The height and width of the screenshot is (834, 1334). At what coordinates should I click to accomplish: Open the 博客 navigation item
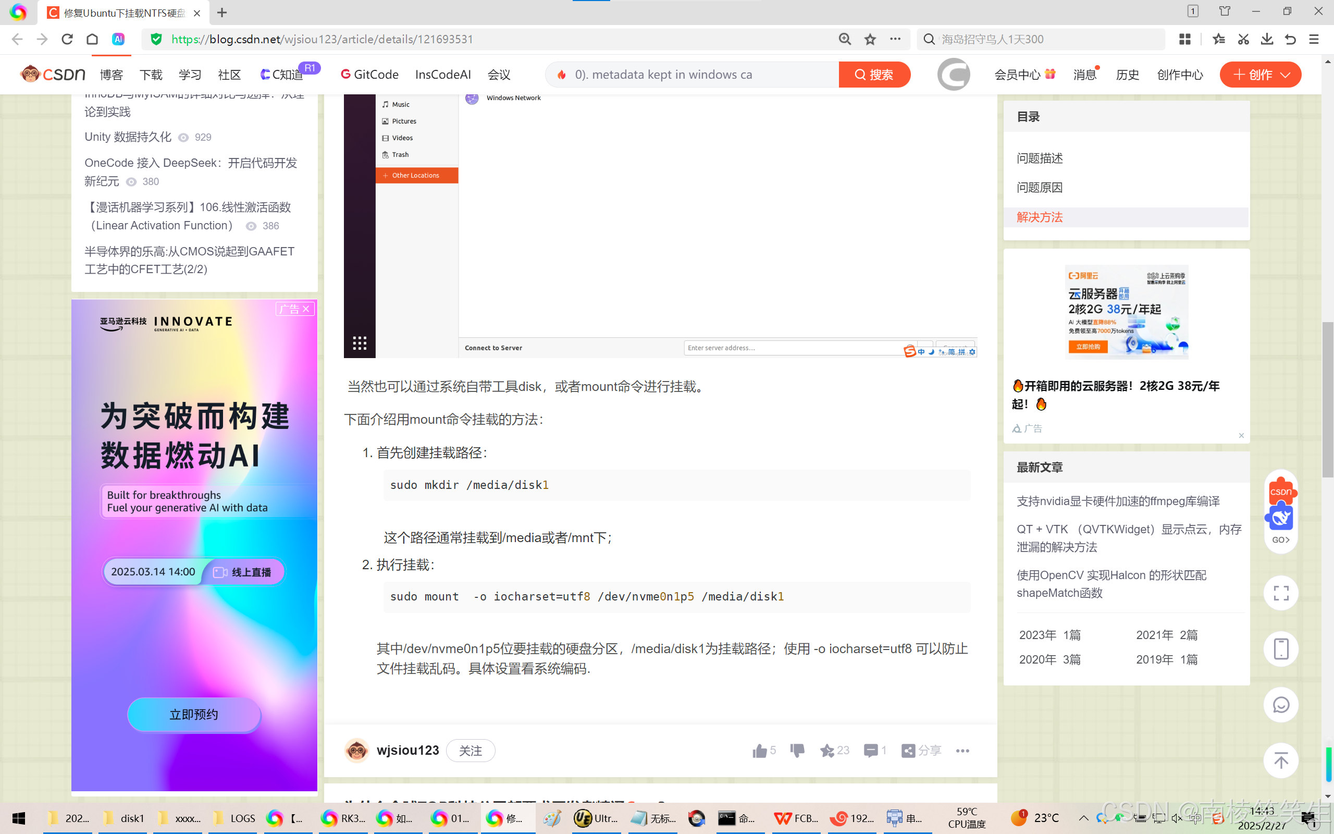coord(112,75)
